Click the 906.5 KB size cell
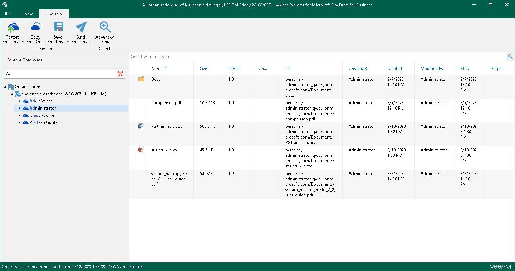This screenshot has height=271, width=515. pyautogui.click(x=208, y=126)
